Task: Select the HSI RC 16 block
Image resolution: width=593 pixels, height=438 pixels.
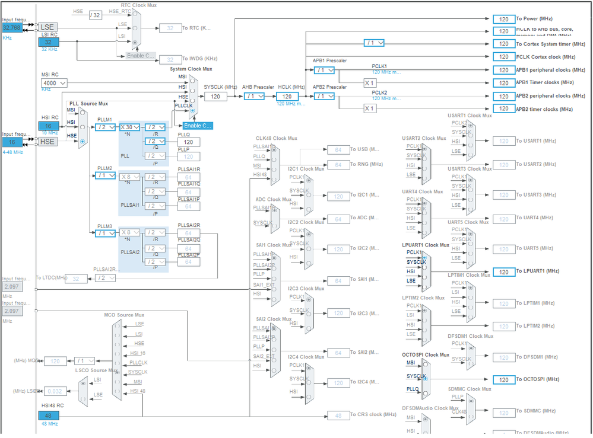Action: click(49, 126)
